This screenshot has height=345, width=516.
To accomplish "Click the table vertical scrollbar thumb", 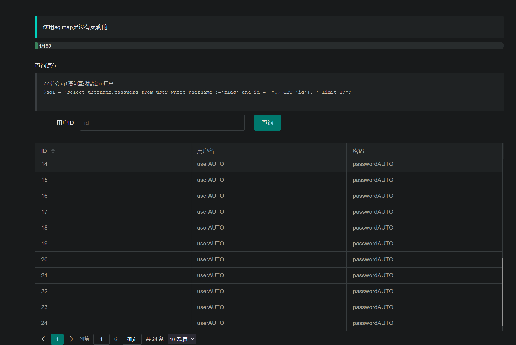I will (502, 292).
